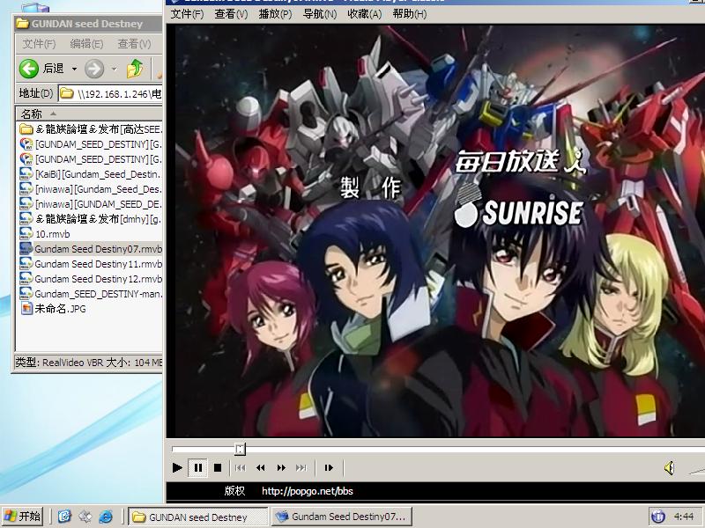
Task: Open 文件(F) menu in Explorer window
Action: (39, 43)
